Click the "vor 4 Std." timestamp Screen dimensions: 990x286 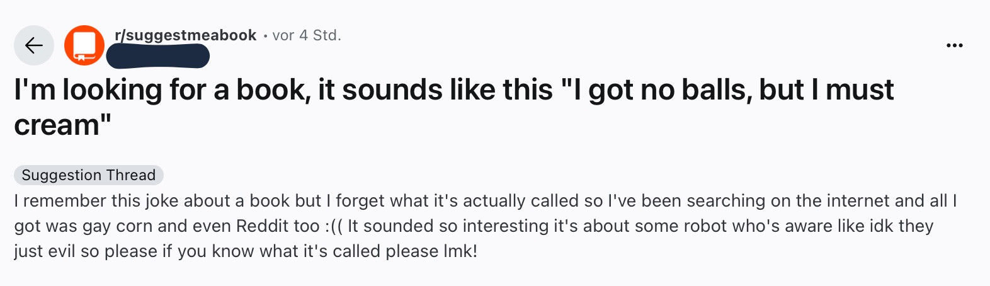point(307,35)
